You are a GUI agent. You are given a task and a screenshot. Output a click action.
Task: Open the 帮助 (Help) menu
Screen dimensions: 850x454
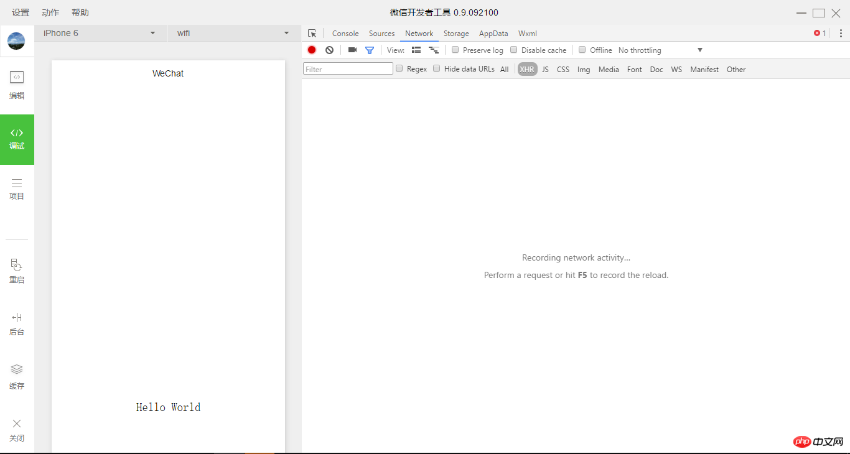pyautogui.click(x=80, y=12)
